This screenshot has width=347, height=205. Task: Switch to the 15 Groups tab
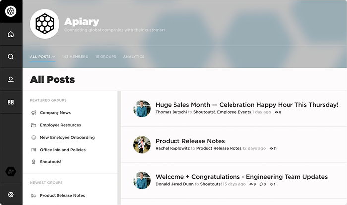105,57
